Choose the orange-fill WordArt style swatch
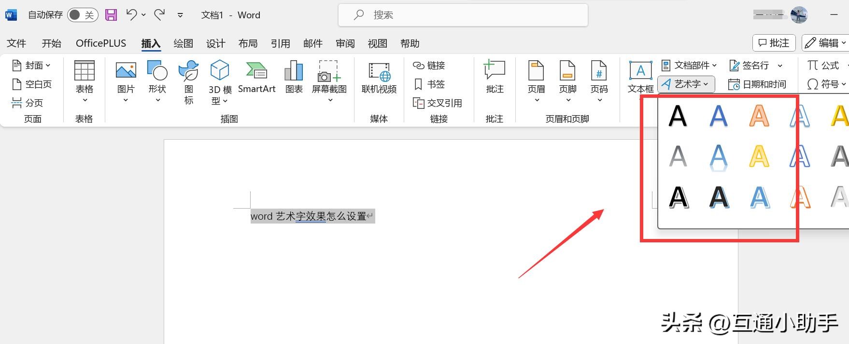Image resolution: width=849 pixels, height=344 pixels. click(759, 116)
